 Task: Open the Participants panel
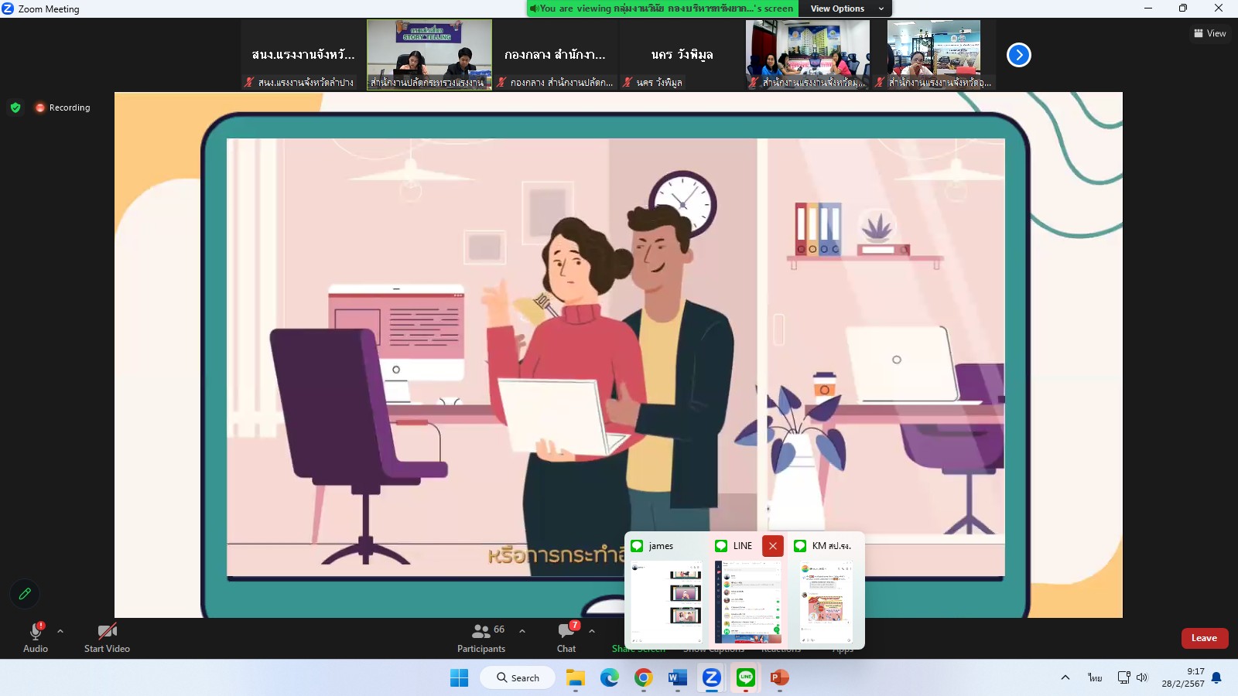[481, 637]
